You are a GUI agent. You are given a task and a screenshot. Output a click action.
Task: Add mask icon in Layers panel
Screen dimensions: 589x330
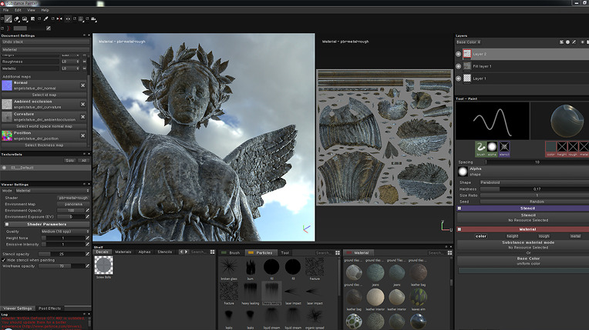coord(567,42)
